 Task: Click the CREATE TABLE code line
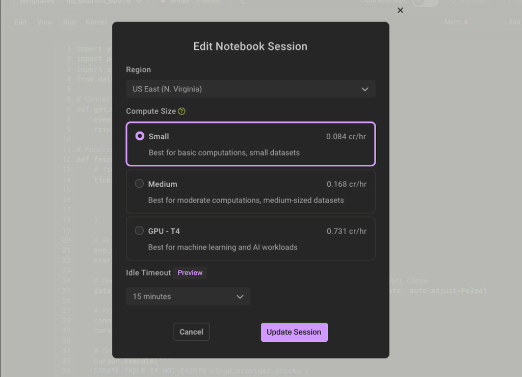[x=201, y=370]
